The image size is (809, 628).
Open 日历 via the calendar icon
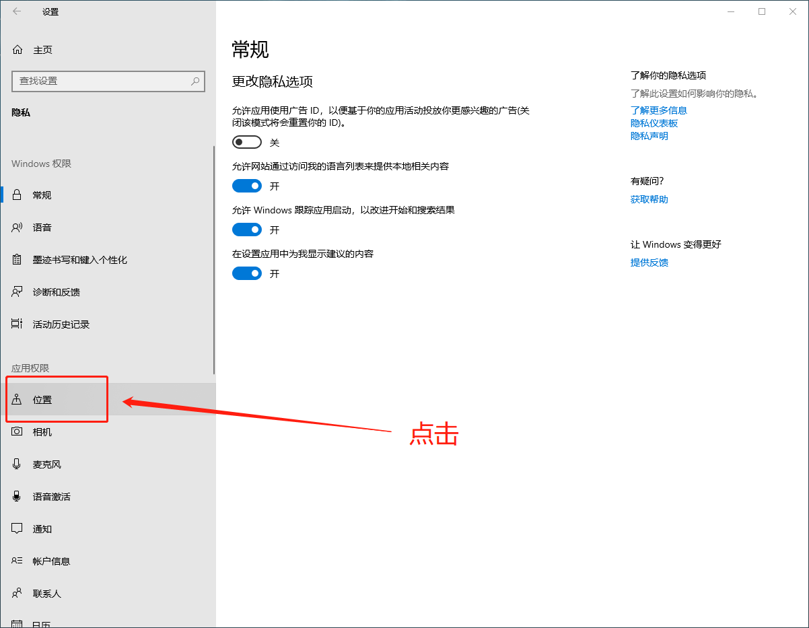click(x=16, y=623)
